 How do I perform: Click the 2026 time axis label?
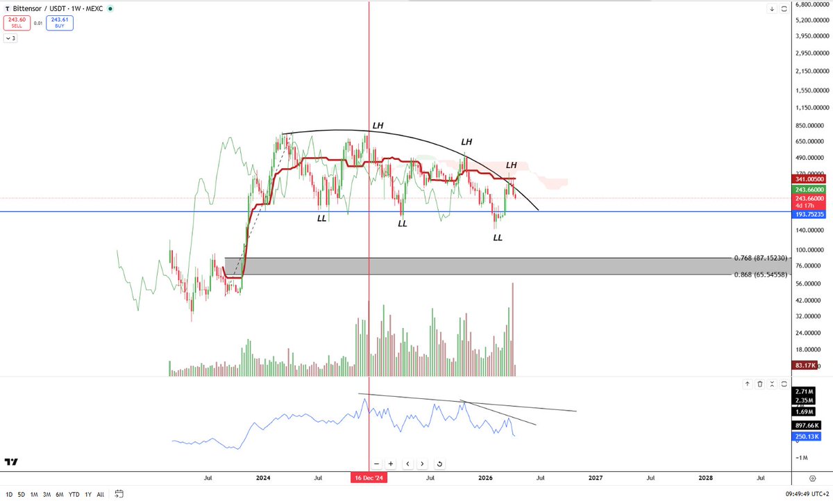(x=485, y=478)
